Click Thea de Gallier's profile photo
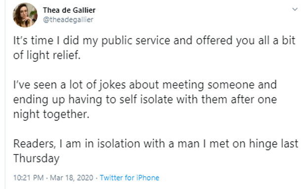This screenshot has width=304, height=189. 25,15
